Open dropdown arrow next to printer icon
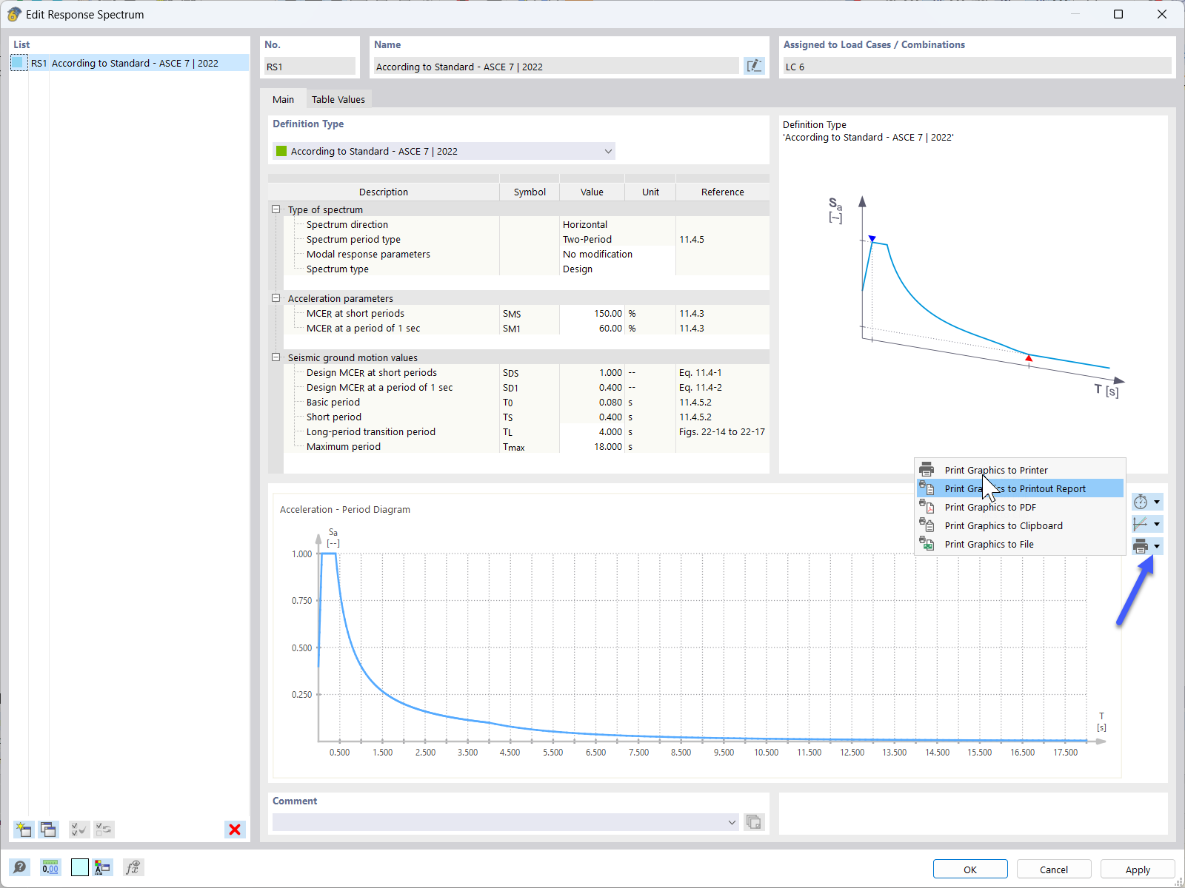1185x888 pixels. (1157, 547)
